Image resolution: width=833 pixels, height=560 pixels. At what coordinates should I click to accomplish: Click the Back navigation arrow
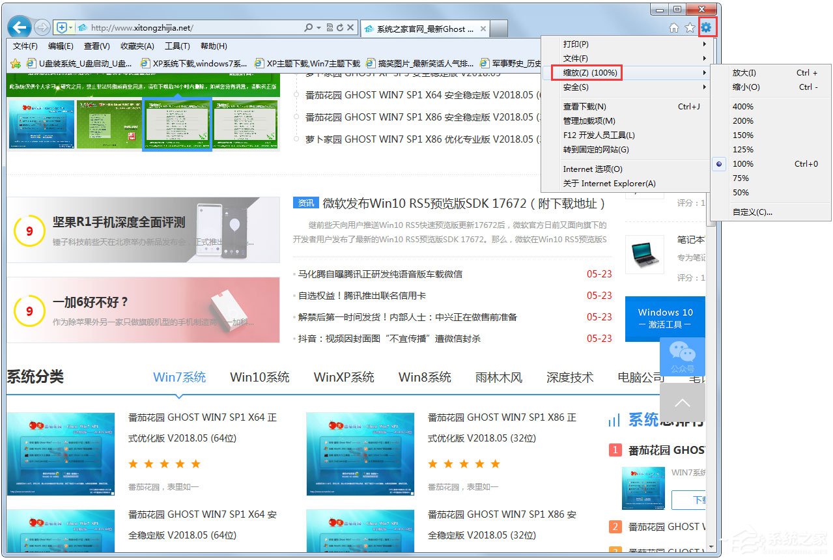tap(19, 27)
